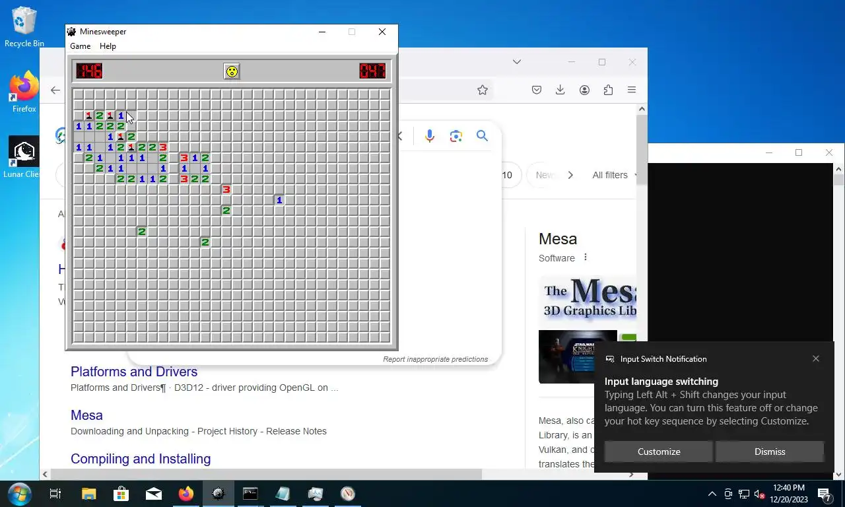Click the Mesa knowledge panel title

(x=558, y=239)
